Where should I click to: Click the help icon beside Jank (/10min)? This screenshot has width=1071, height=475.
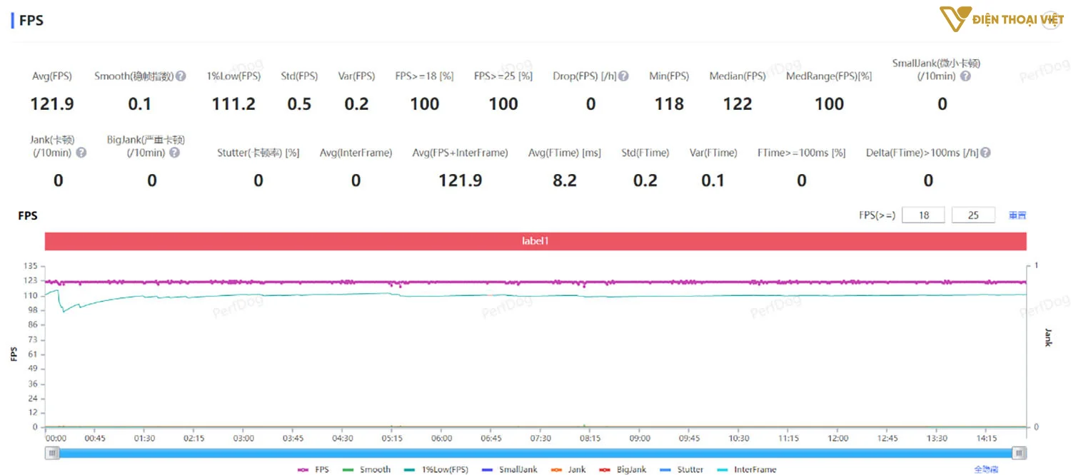click(x=81, y=153)
